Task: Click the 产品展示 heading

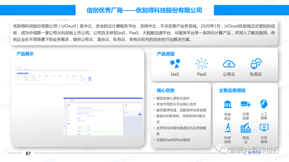Action: coord(25,54)
